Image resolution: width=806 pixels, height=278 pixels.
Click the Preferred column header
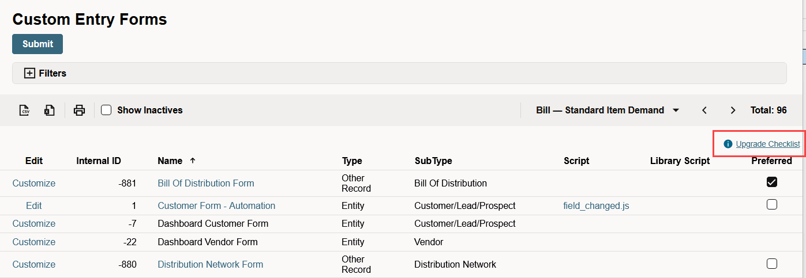(x=771, y=161)
